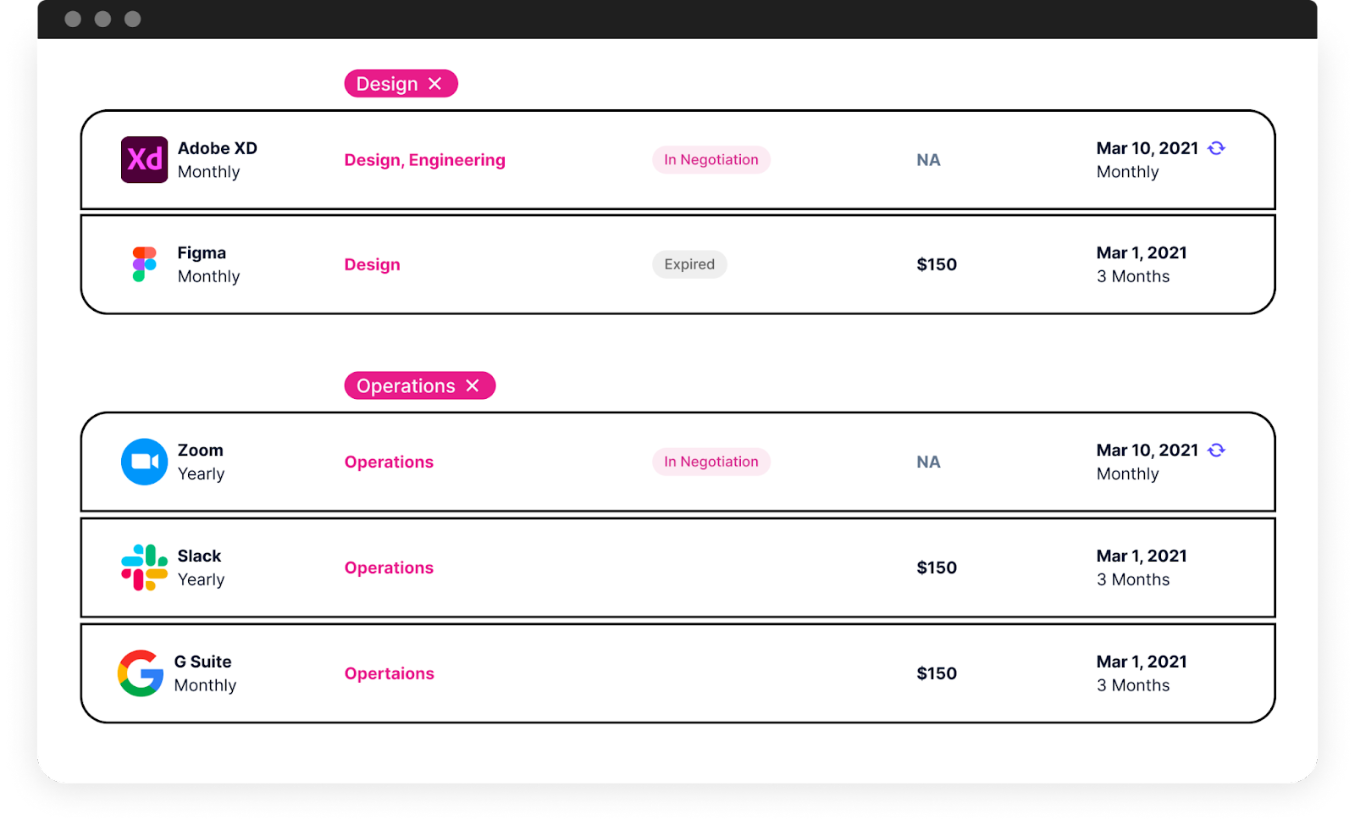Click the renewal sync icon on Zoom row

pyautogui.click(x=1216, y=450)
